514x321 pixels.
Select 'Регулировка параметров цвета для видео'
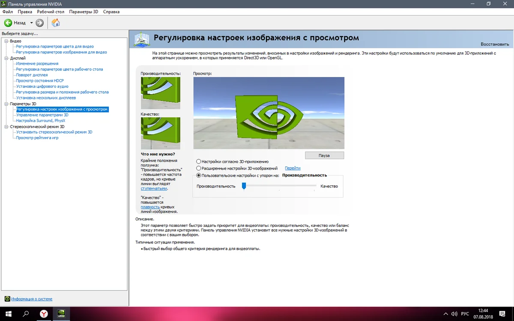pyautogui.click(x=55, y=46)
